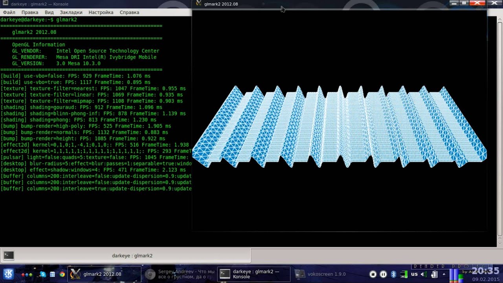Screen dimensions: 503x283
Task: Click the effect=shadow:windows=4 result line
Action: [x=93, y=170]
